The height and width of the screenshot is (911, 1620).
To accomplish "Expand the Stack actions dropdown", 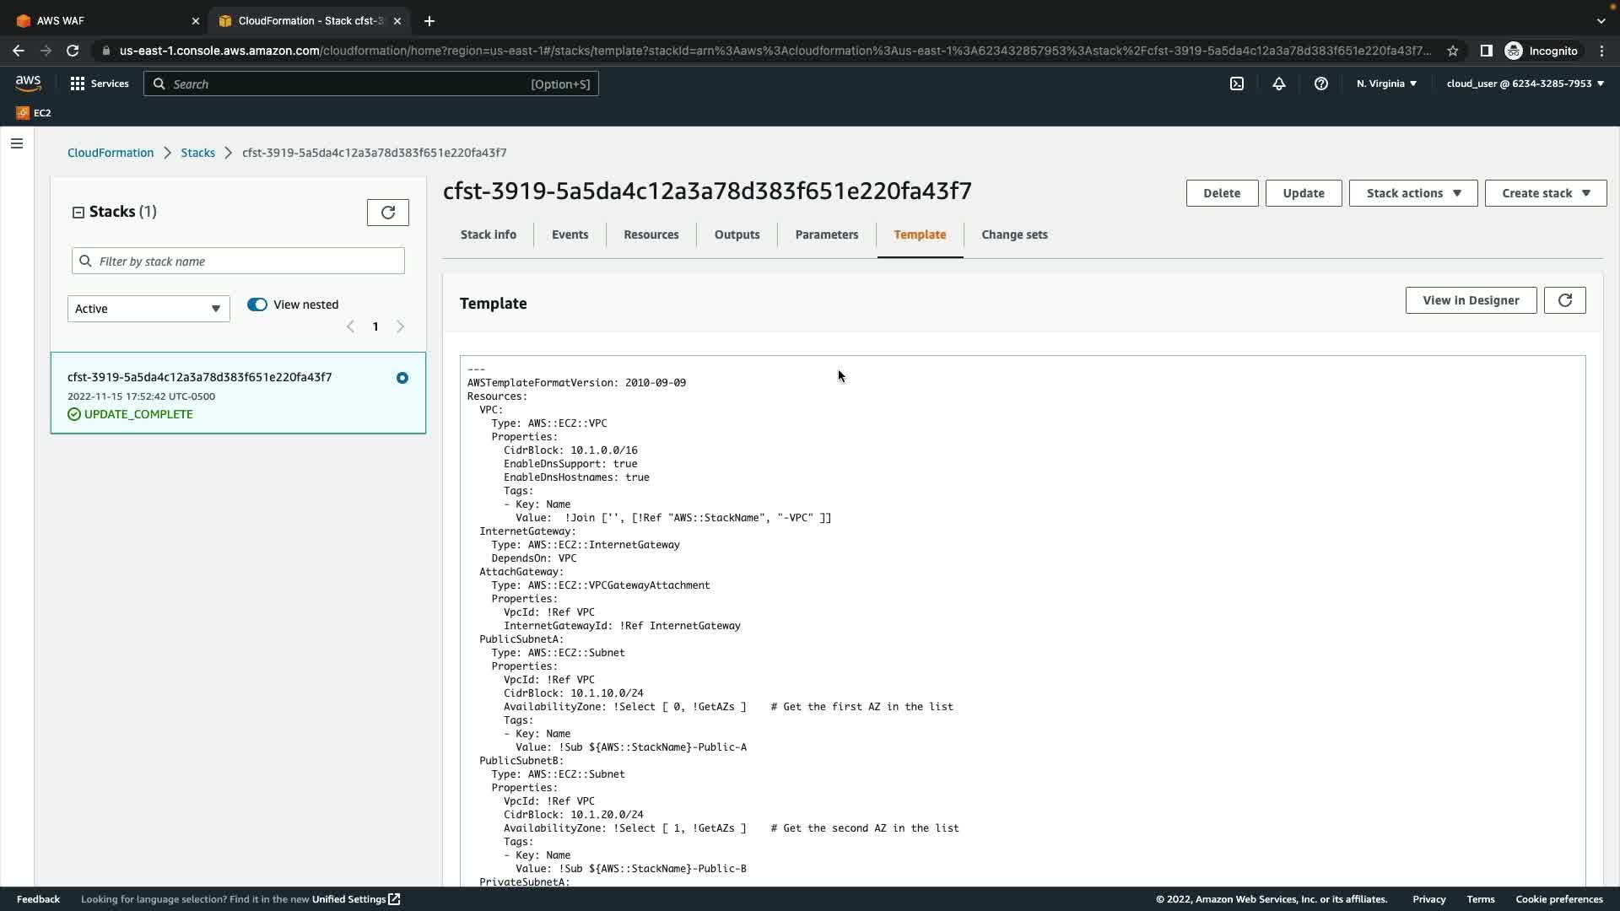I will (1412, 193).
